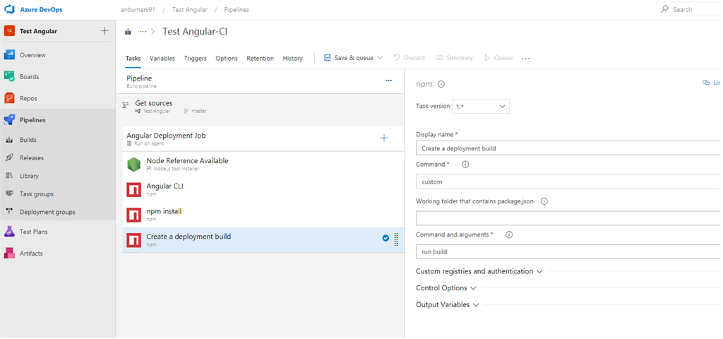This screenshot has height=339, width=723.
Task: Click the search magnifier icon
Action: coord(664,9)
